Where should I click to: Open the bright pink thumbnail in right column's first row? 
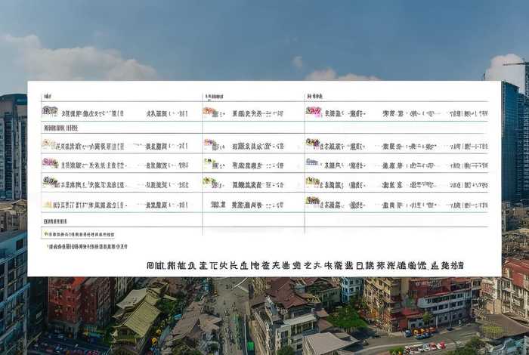pyautogui.click(x=314, y=111)
